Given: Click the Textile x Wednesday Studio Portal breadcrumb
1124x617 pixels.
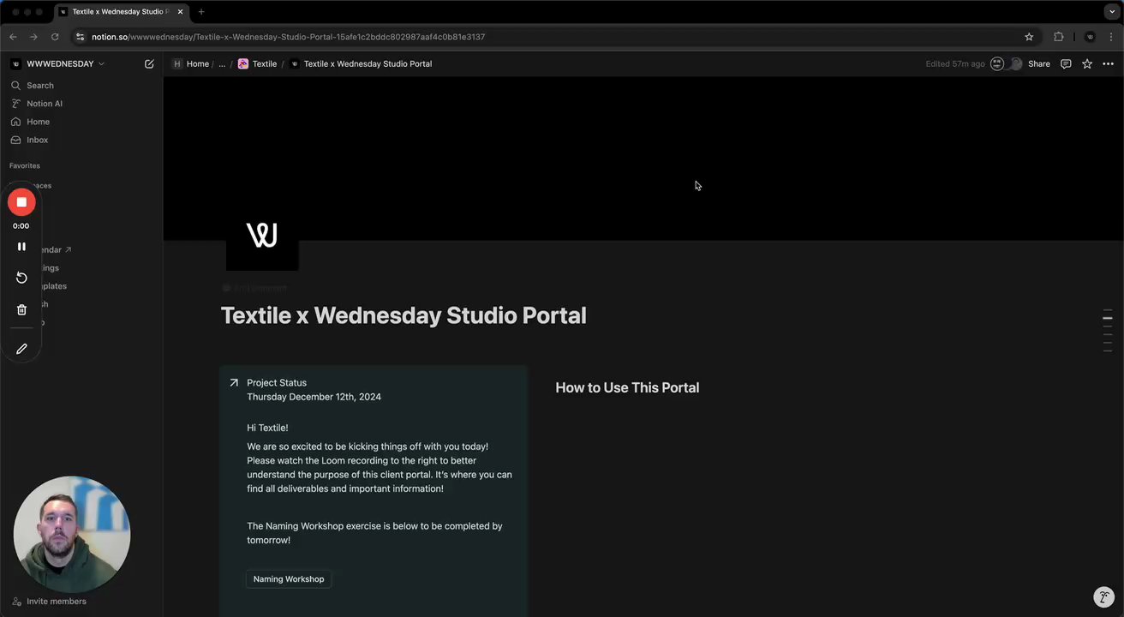Looking at the screenshot, I should 361,63.
